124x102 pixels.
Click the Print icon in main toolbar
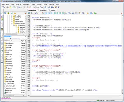[x=34, y=7]
